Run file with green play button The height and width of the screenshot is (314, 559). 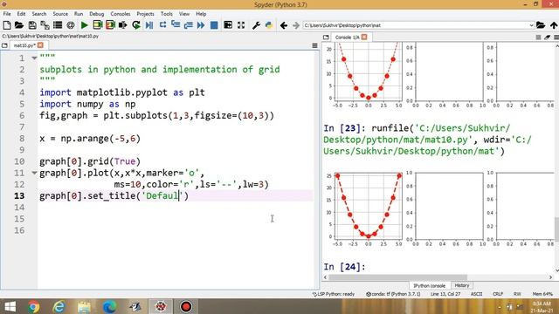pos(85,25)
